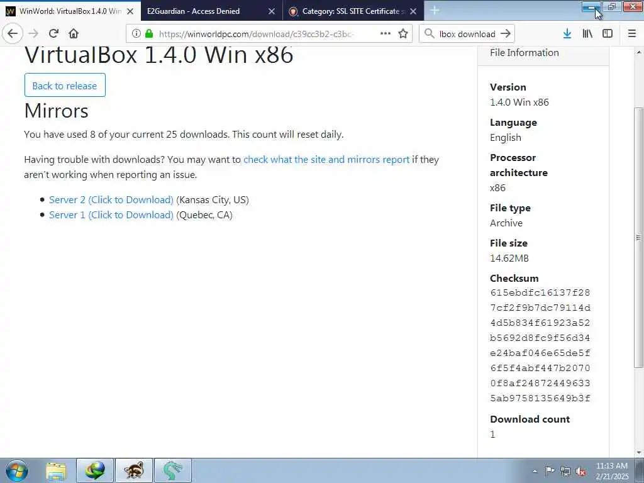Click the 'VirtualBox 1.4.0 Win x86' heading
This screenshot has height=483, width=644.
click(159, 55)
